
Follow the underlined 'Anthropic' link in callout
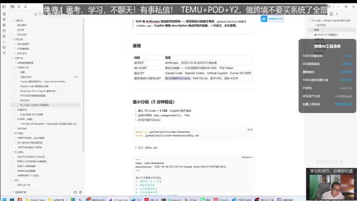(153, 21)
